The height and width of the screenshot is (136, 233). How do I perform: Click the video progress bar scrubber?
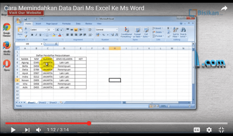89,123
